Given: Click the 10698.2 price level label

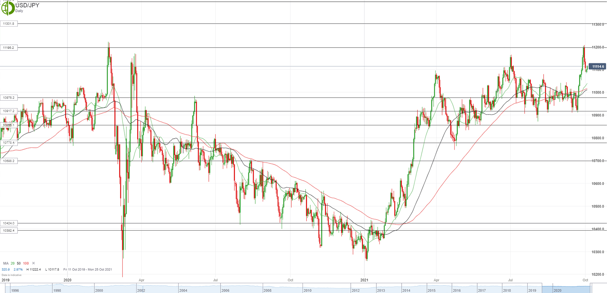Looking at the screenshot, I should tap(9, 161).
